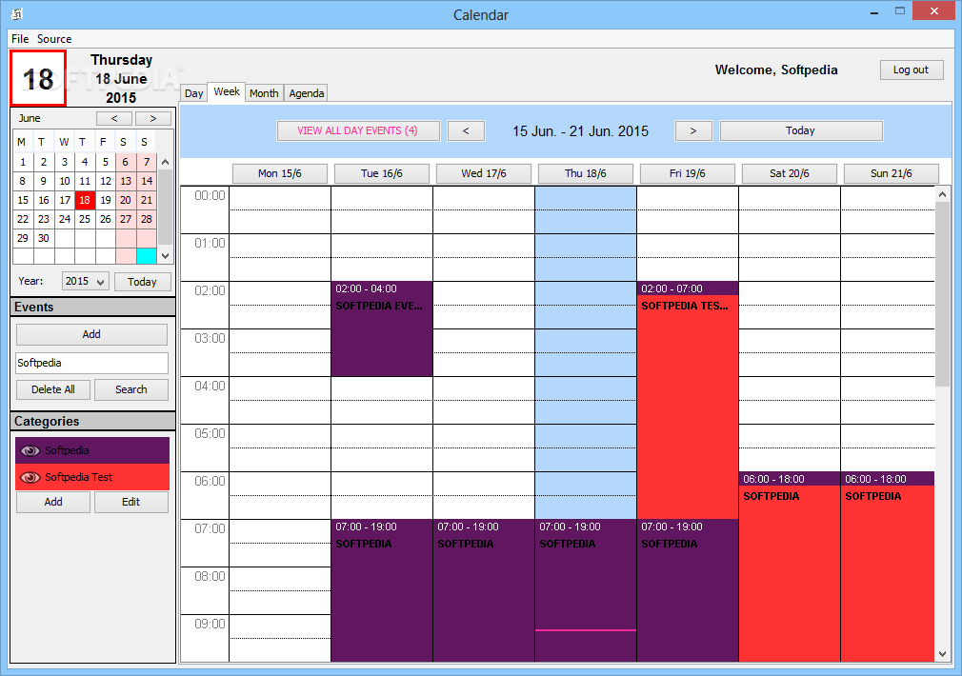Go to previous week in week view

[467, 130]
